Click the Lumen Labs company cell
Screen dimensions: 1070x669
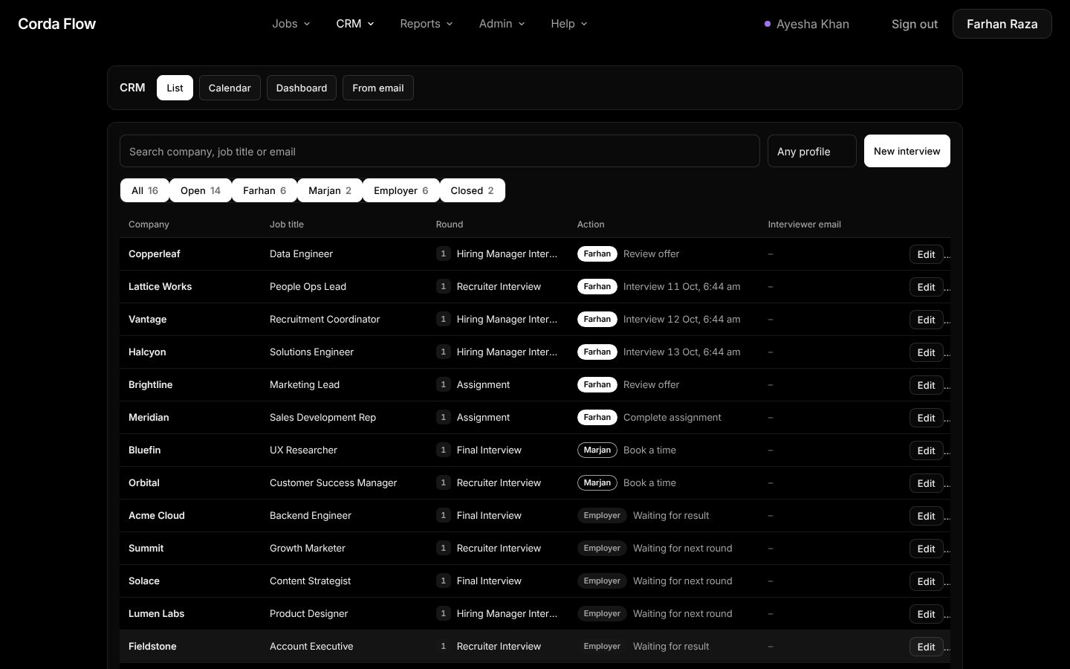156,613
